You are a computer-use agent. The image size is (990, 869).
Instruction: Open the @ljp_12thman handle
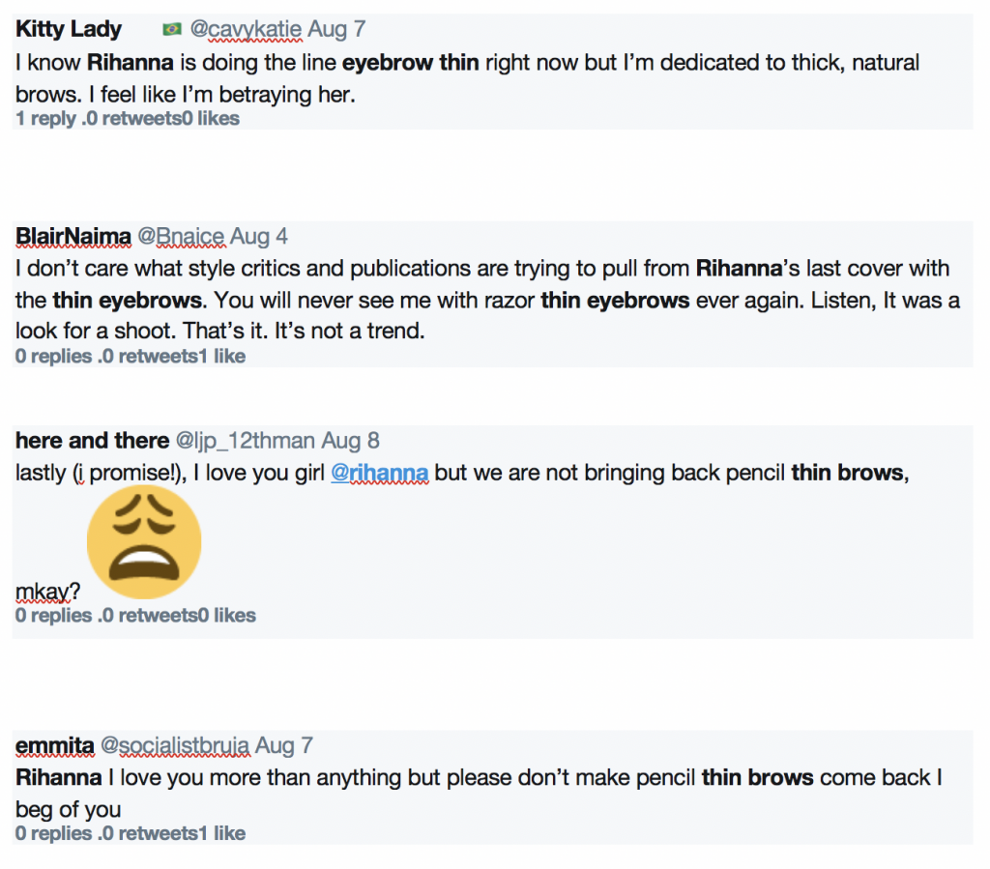click(x=245, y=441)
